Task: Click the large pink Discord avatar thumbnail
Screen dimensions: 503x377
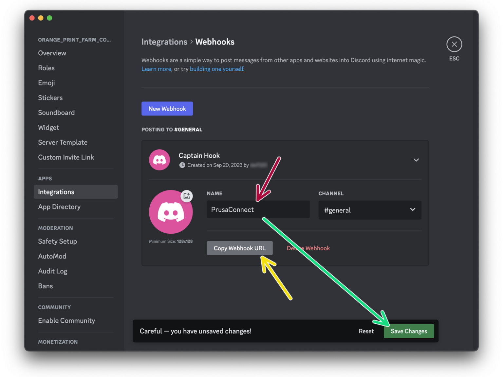Action: tap(171, 212)
